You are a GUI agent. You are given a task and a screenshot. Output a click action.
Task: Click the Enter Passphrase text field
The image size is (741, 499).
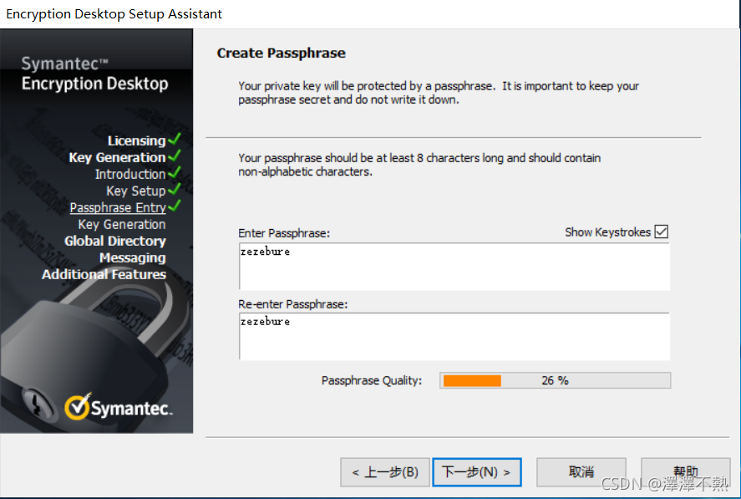454,267
